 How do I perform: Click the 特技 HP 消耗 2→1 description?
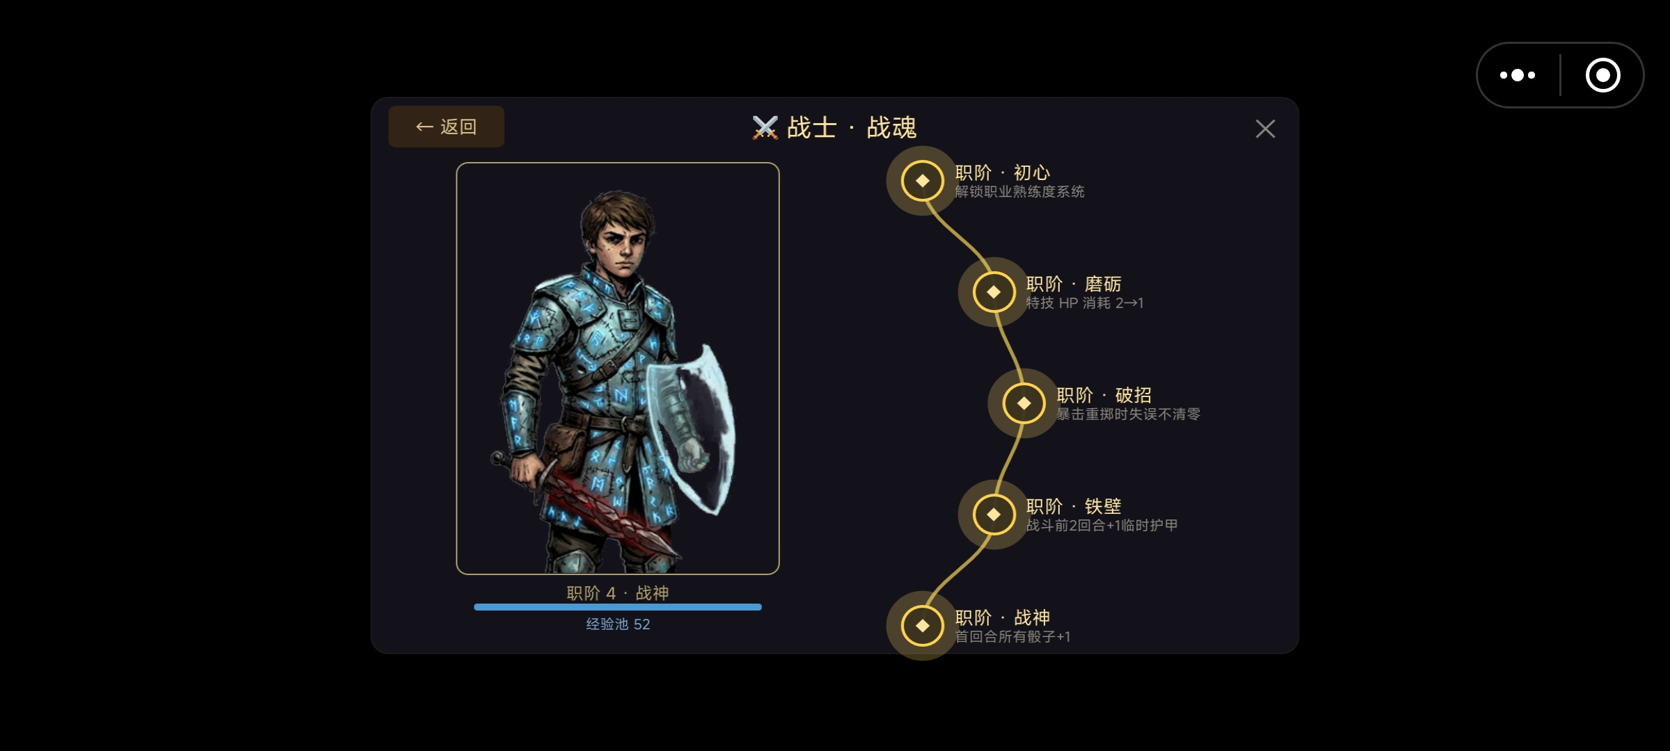(1085, 303)
